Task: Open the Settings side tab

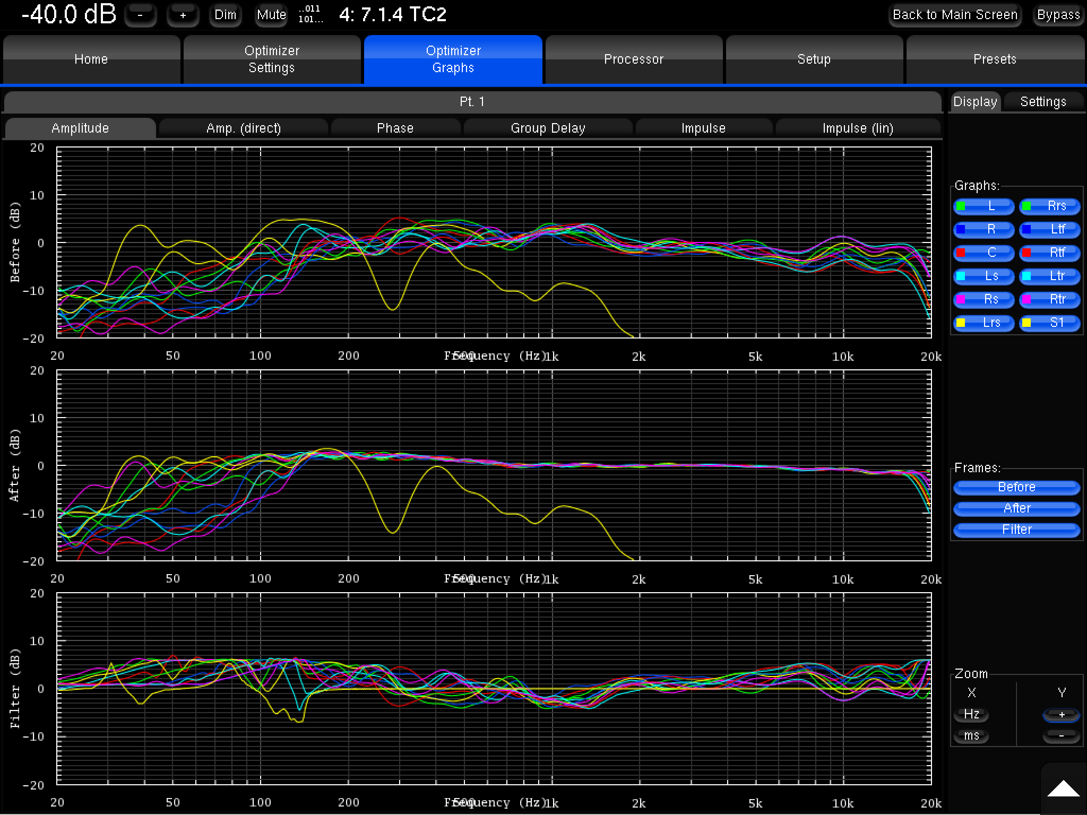Action: pos(1043,102)
